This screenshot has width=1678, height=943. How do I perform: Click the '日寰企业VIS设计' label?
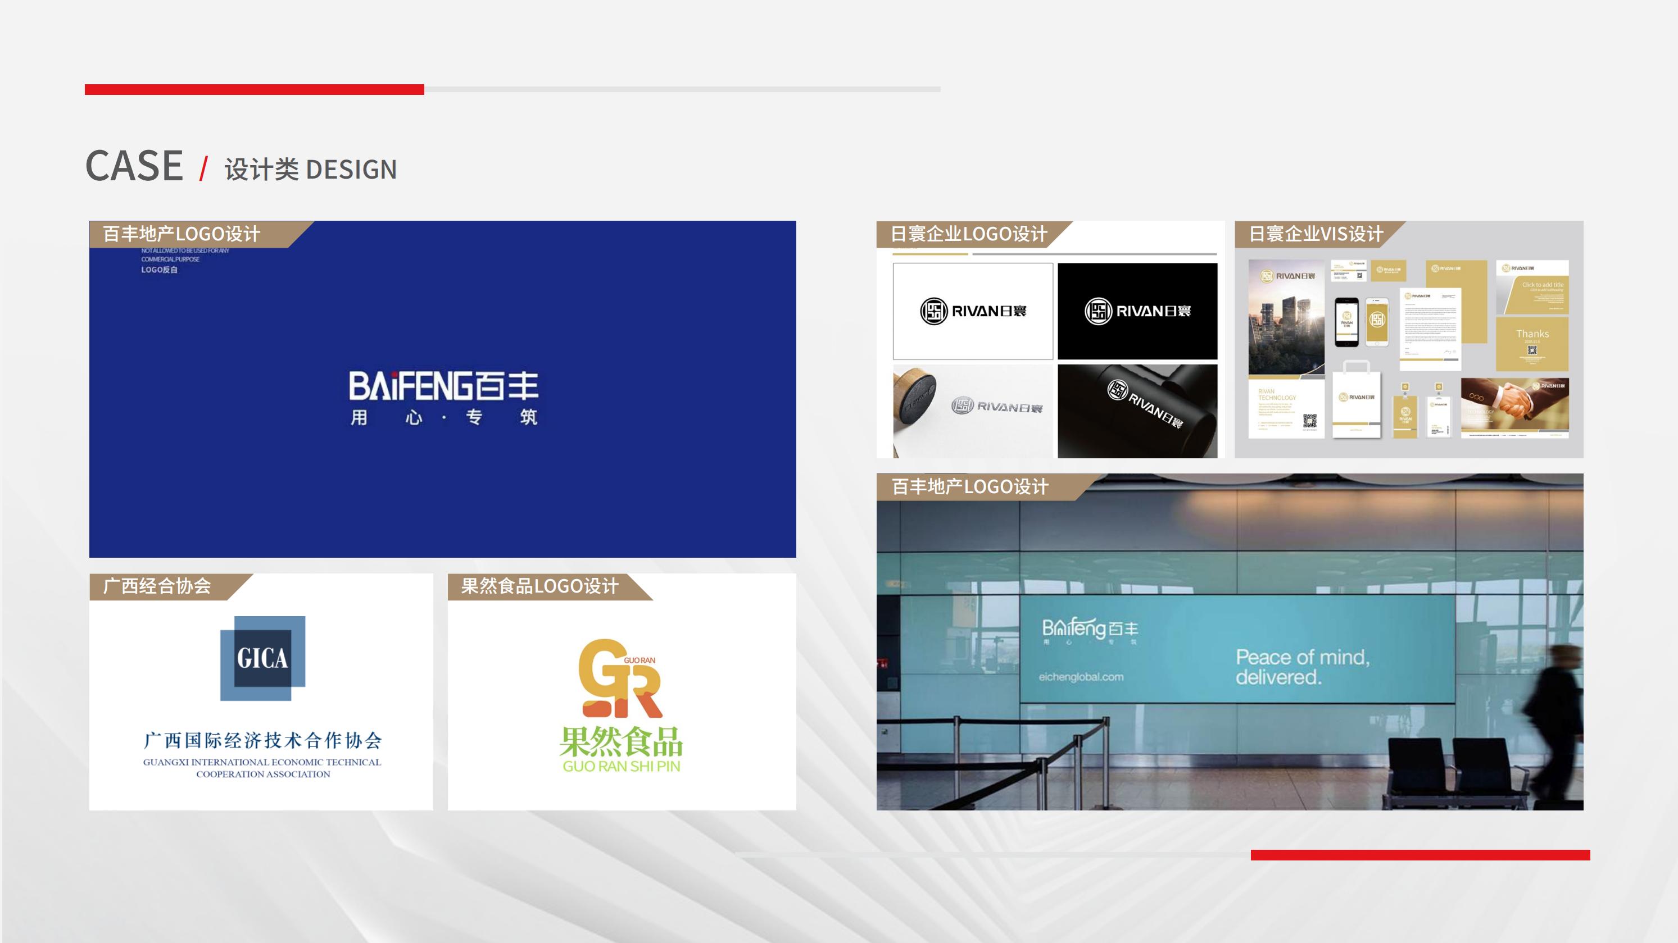tap(1316, 234)
